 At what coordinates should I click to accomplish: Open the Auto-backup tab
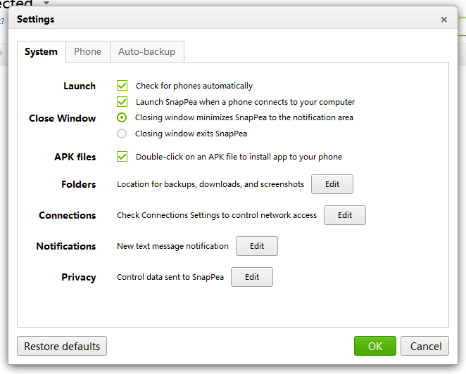click(147, 51)
